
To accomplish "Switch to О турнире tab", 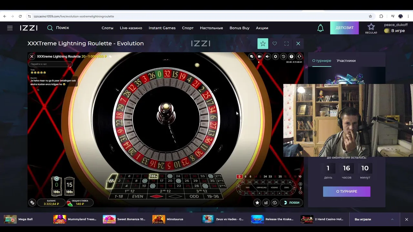I will (321, 61).
